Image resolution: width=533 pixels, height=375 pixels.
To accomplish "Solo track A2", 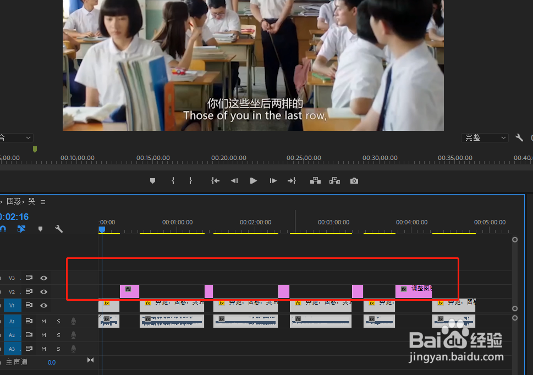I will [x=58, y=335].
